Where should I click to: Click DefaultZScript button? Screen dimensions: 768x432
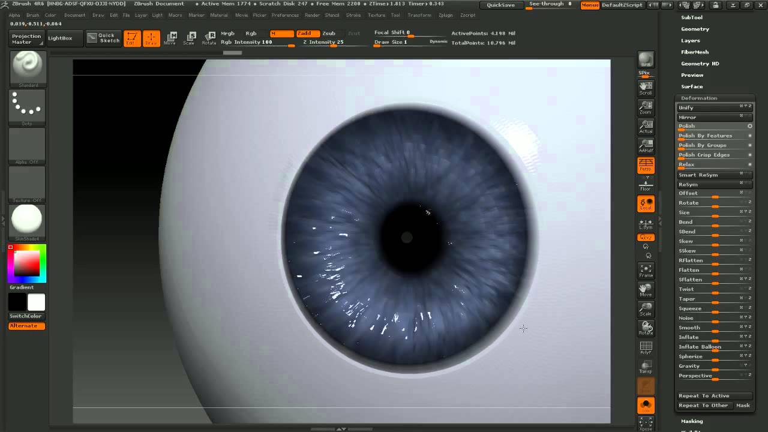click(622, 5)
